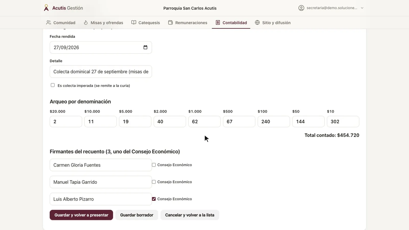Image resolution: width=409 pixels, height=230 pixels.
Task: Uncheck Consejo Económico for Luis Alberto Pizarro
Action: point(154,199)
